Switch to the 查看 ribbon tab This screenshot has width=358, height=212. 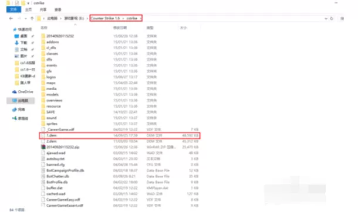click(58, 9)
